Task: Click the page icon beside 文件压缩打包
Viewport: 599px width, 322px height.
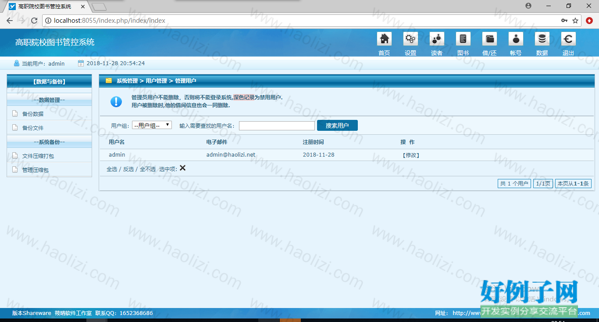Action: [15, 156]
